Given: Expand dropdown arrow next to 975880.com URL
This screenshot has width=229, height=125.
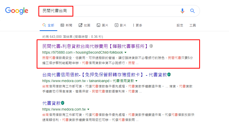Looking at the screenshot, I should (125, 52).
